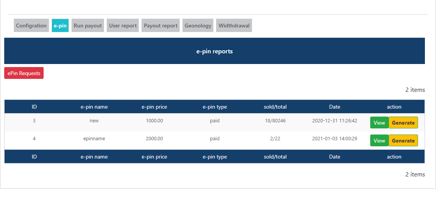The image size is (436, 197).
Task: Click the top Date column header
Action: (x=335, y=107)
